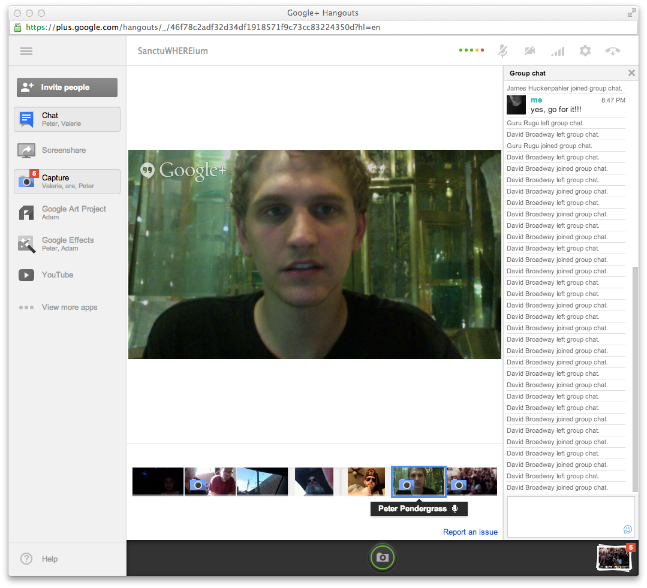Click the Help question mark icon

tap(26, 559)
